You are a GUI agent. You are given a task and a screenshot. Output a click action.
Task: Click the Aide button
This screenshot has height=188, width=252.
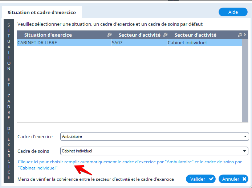pyautogui.click(x=233, y=12)
